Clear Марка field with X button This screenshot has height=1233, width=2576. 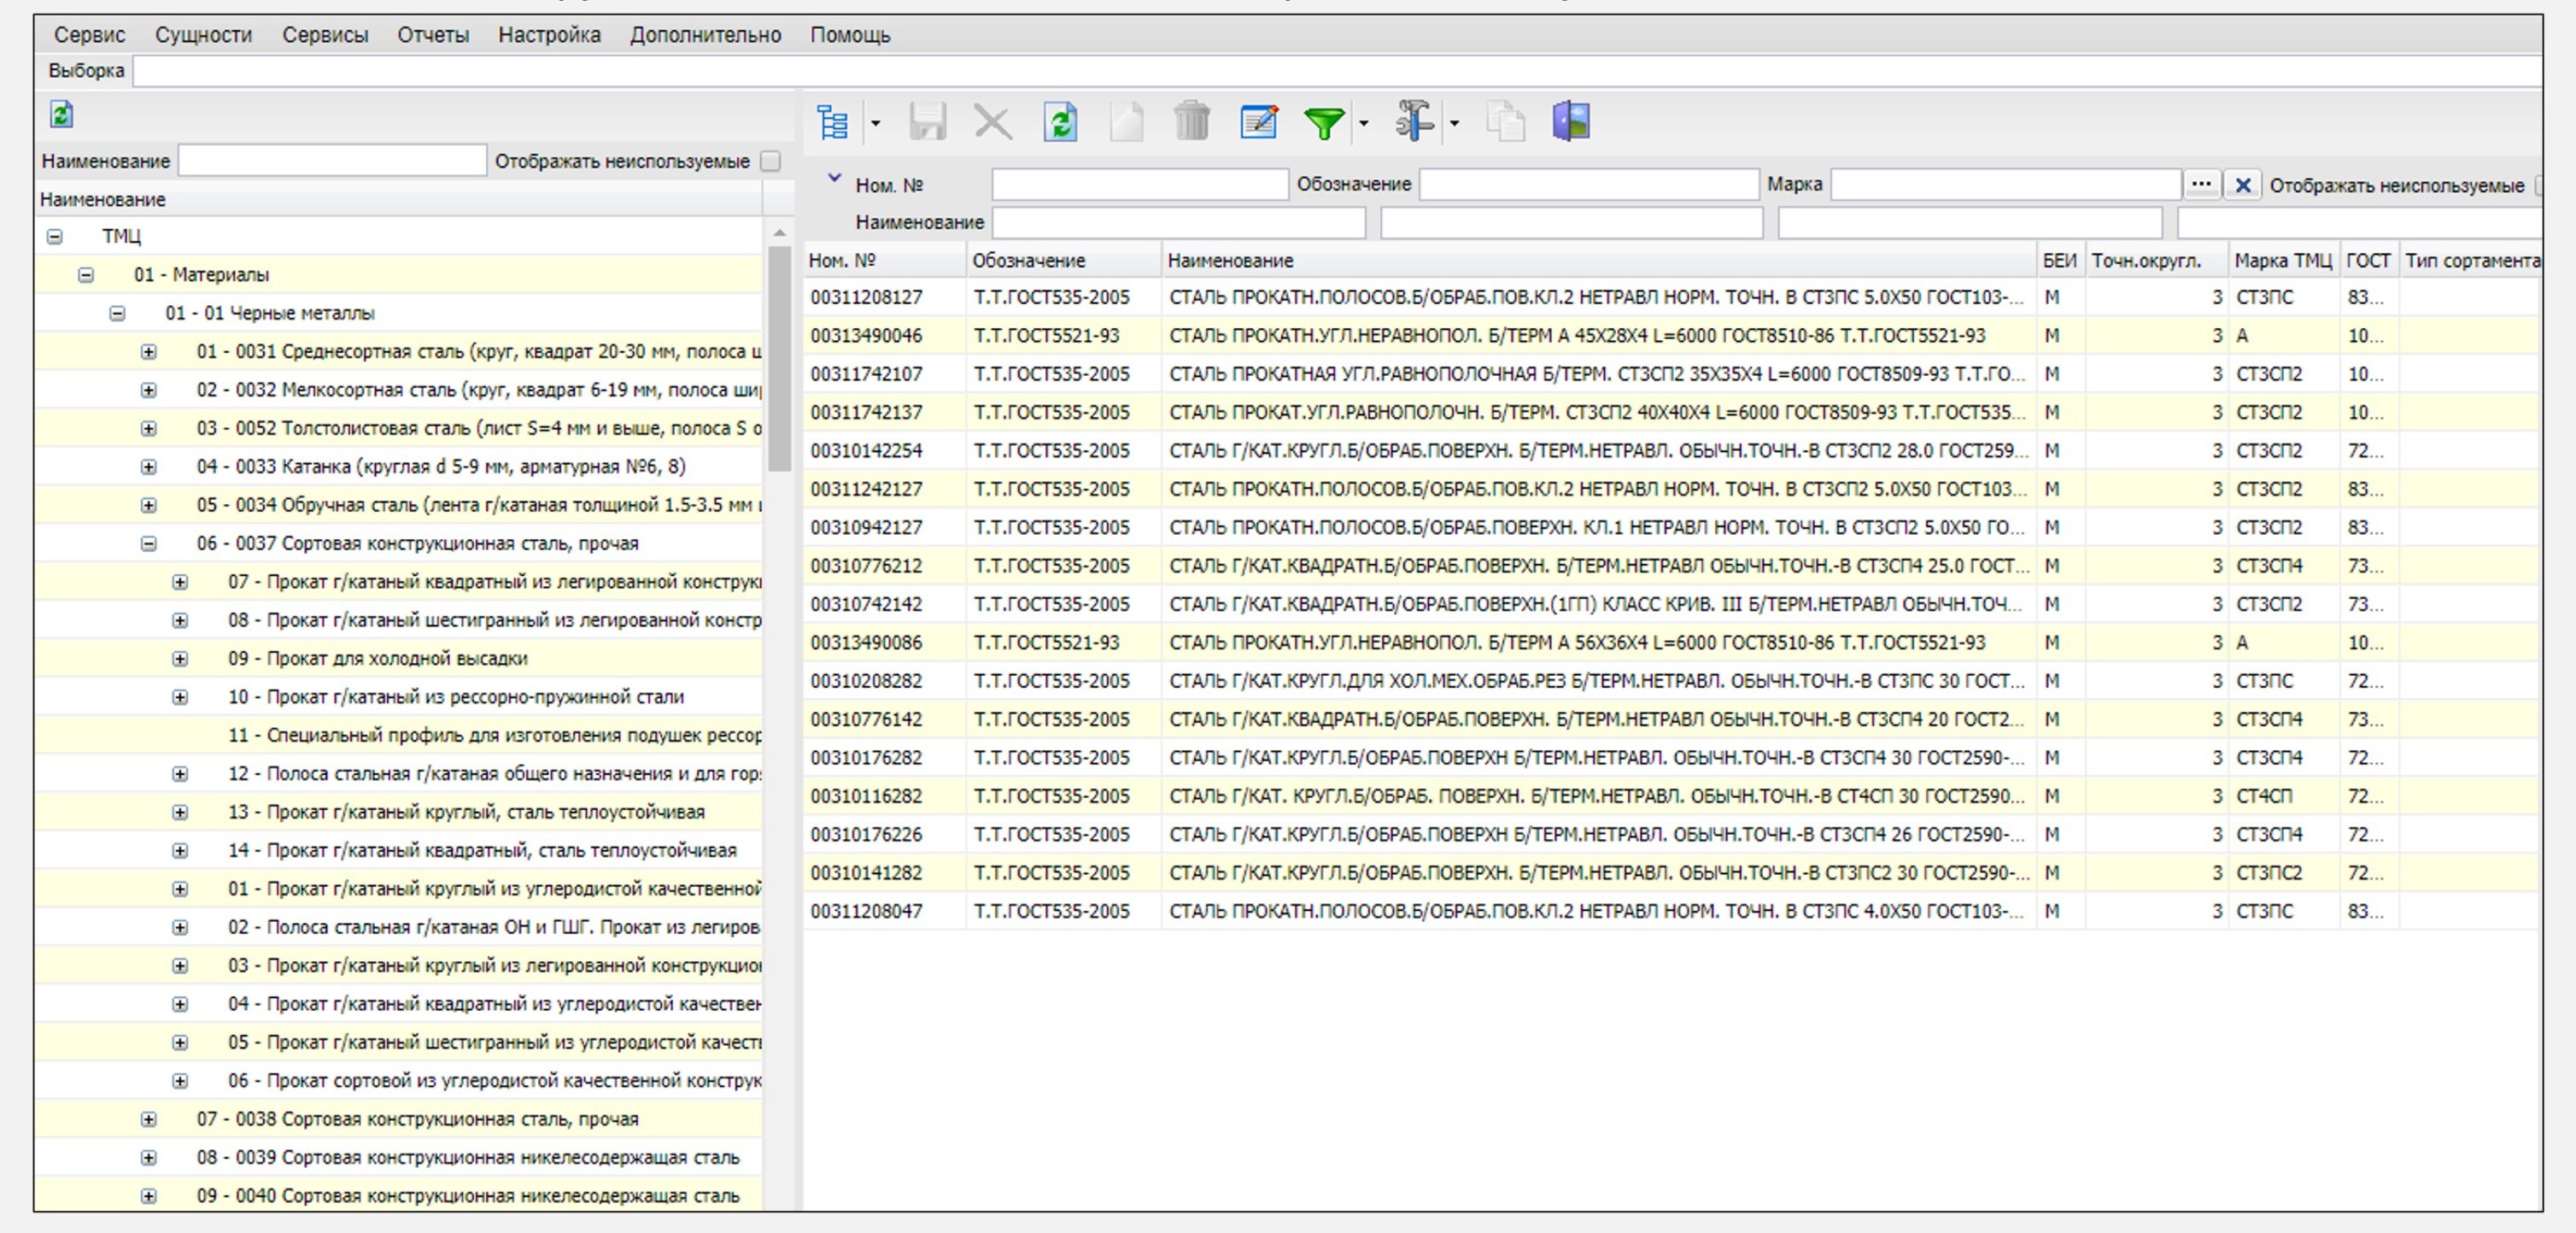(x=2243, y=185)
